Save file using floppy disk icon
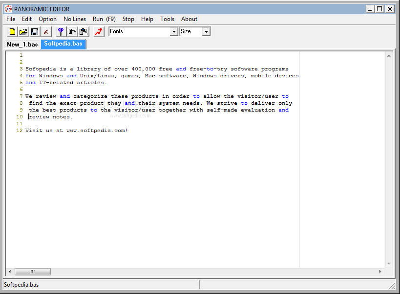 (35, 32)
